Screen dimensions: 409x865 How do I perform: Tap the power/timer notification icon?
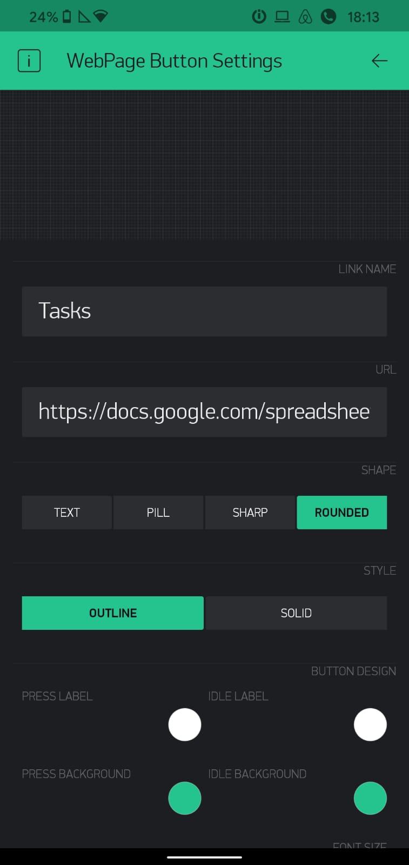point(259,16)
